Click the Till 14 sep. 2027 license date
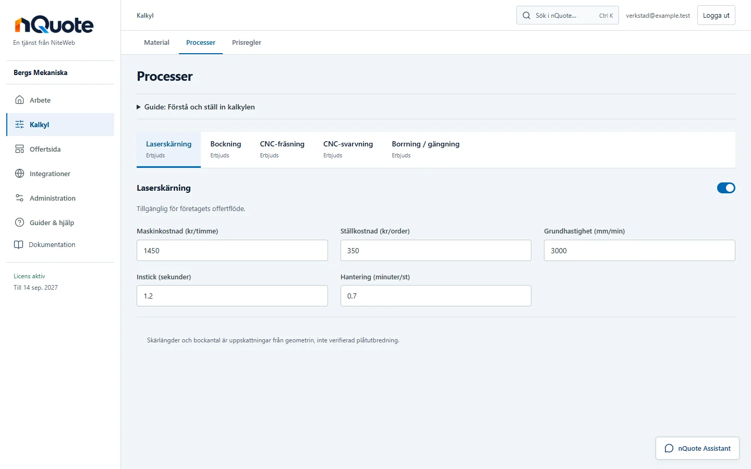Image resolution: width=751 pixels, height=469 pixels. coord(35,288)
